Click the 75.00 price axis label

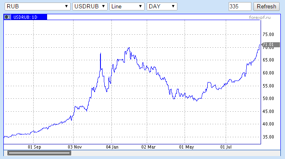click(x=268, y=34)
